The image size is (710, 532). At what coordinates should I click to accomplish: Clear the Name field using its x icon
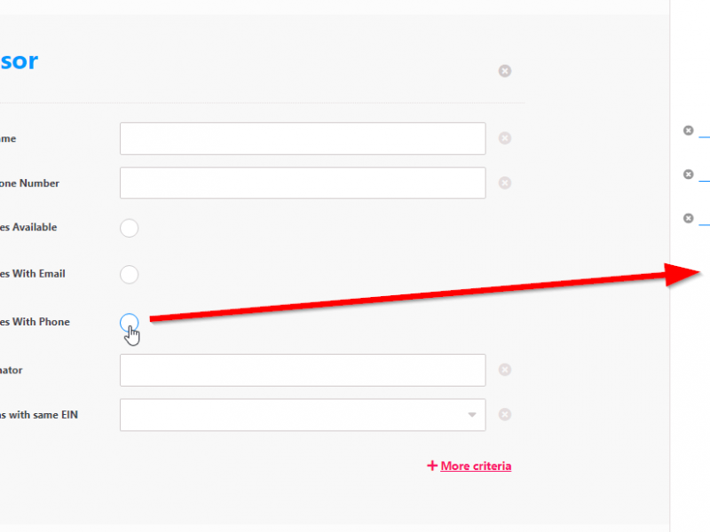click(504, 138)
